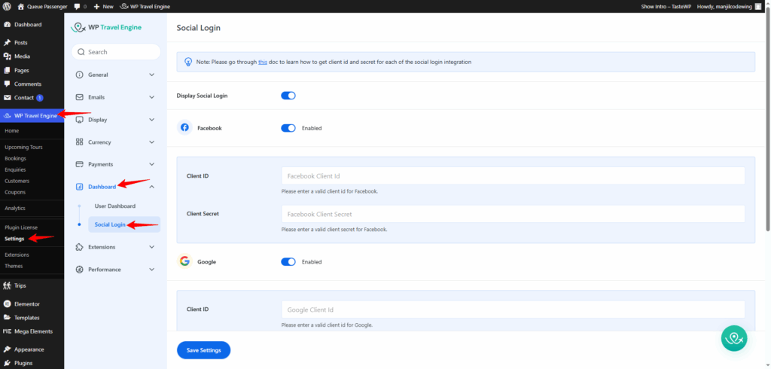Open the 'this' doc link in the note
This screenshot has height=369, width=771.
[263, 62]
